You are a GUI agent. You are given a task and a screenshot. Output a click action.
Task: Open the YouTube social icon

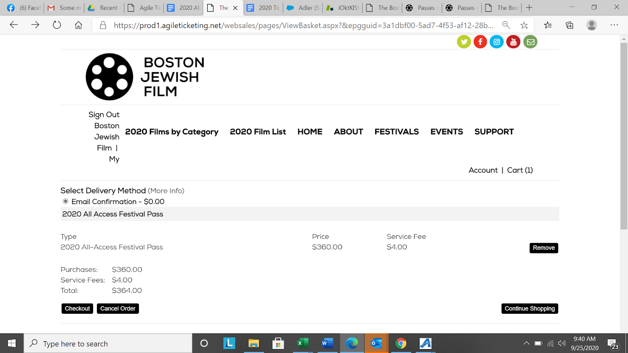[513, 42]
